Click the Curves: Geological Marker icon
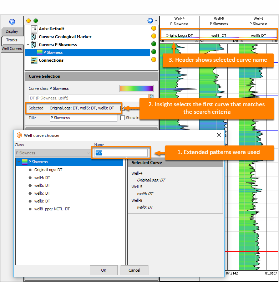 click(34, 37)
